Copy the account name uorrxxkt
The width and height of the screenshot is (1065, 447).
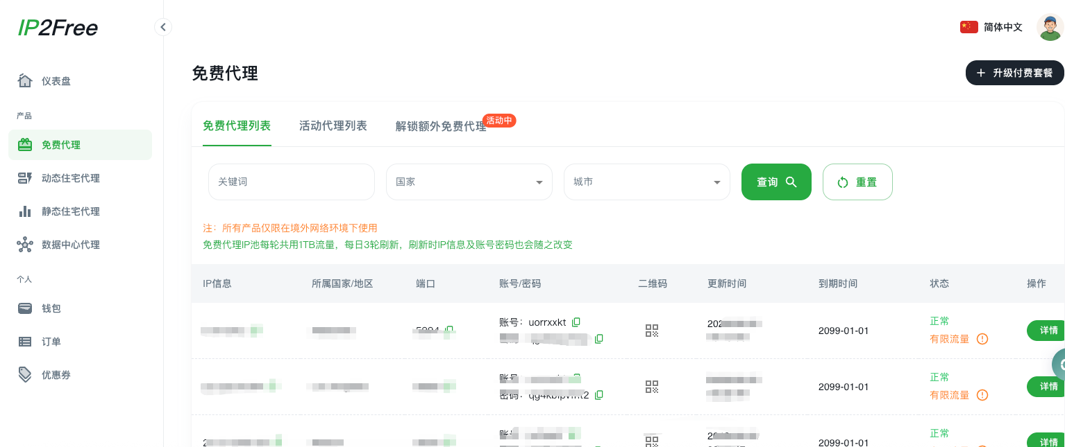pos(576,322)
